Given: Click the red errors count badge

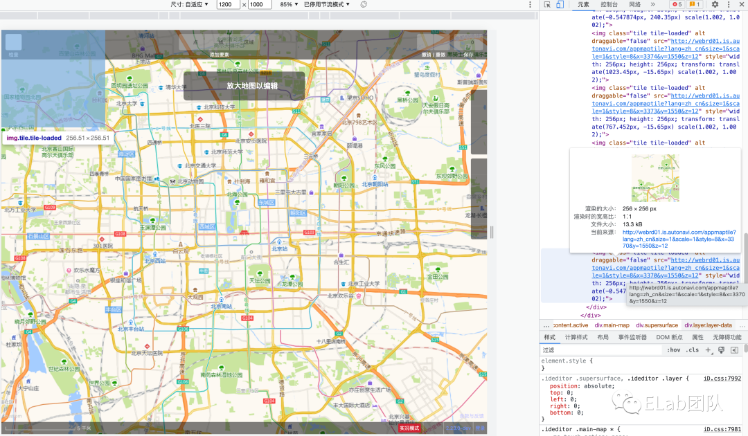Looking at the screenshot, I should [677, 4].
